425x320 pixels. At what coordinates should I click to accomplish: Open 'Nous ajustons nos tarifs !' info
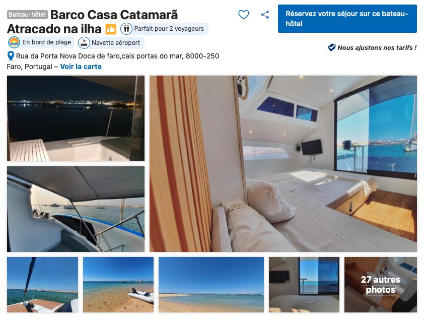(x=377, y=48)
